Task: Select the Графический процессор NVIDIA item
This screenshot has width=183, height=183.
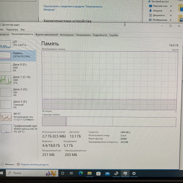Action: [18, 129]
